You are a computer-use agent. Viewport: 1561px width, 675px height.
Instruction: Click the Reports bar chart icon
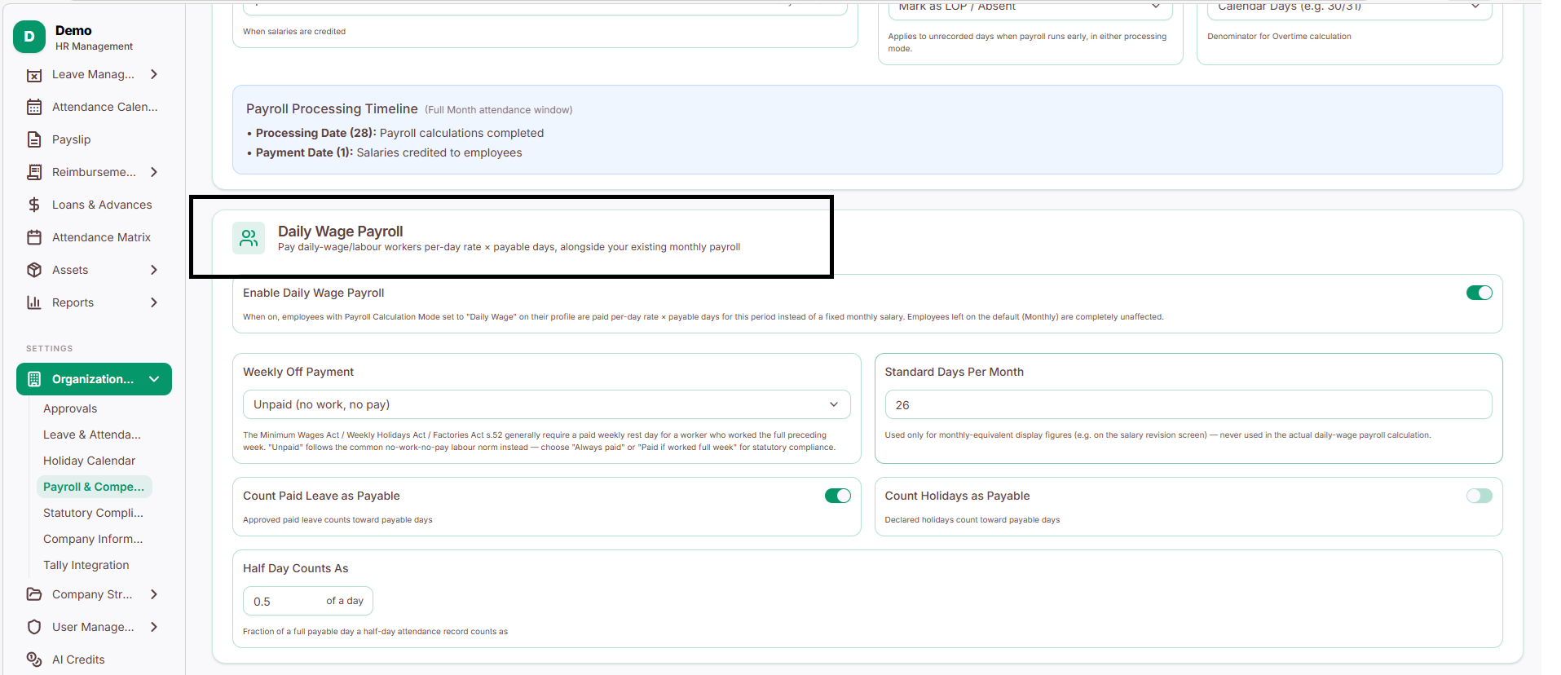[34, 302]
